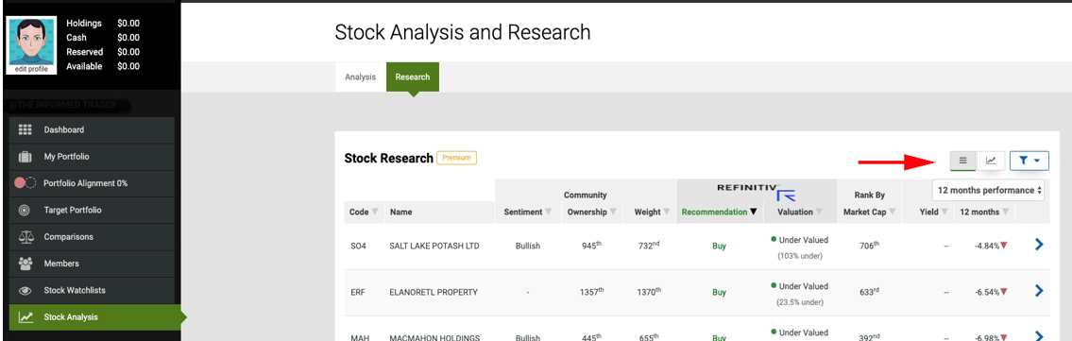Open Stock Watchlists menu item
1072x341 pixels.
(x=93, y=290)
